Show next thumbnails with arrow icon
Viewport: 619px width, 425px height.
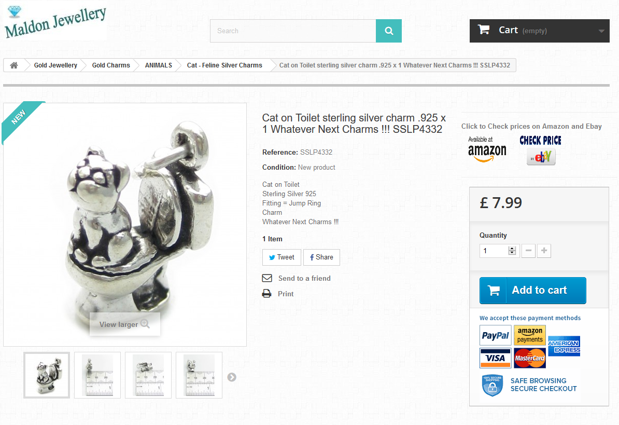(x=232, y=377)
